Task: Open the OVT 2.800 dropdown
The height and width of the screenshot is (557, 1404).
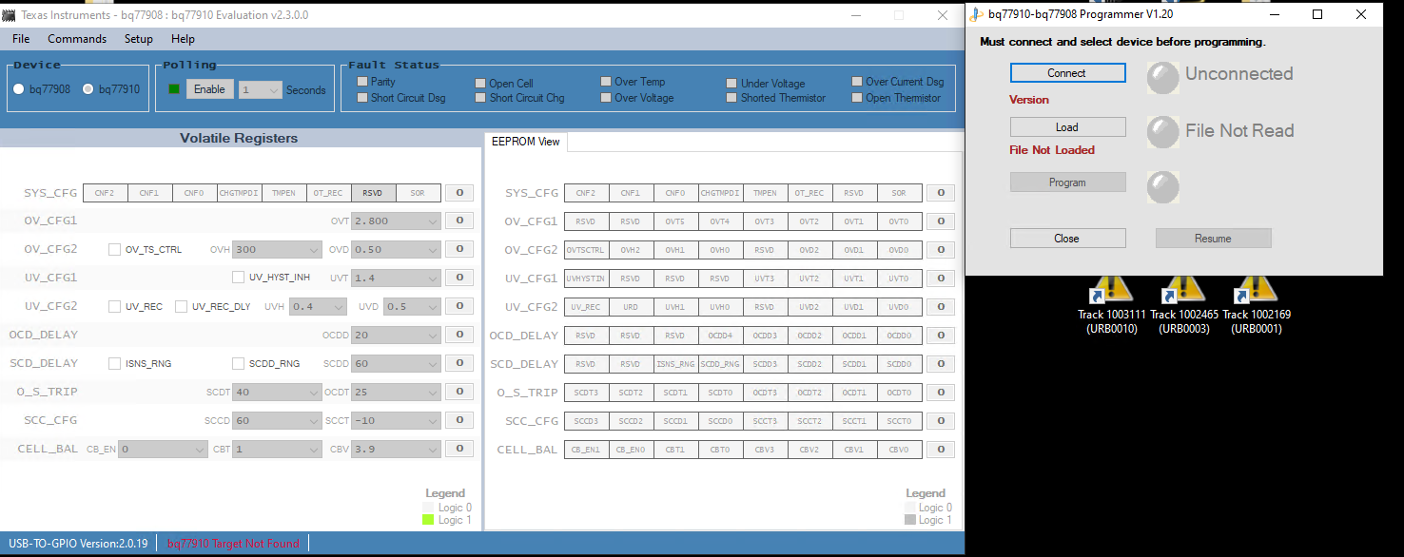Action: coord(396,221)
